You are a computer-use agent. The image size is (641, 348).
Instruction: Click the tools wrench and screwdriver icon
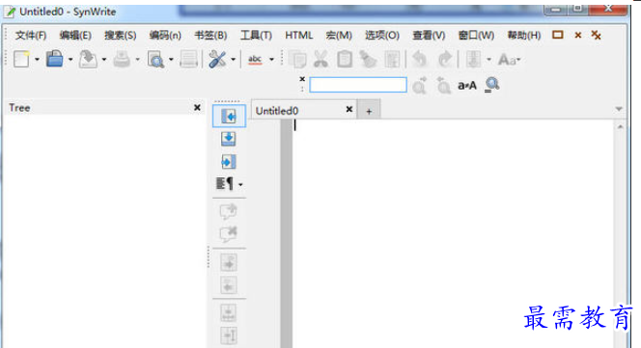coord(217,60)
